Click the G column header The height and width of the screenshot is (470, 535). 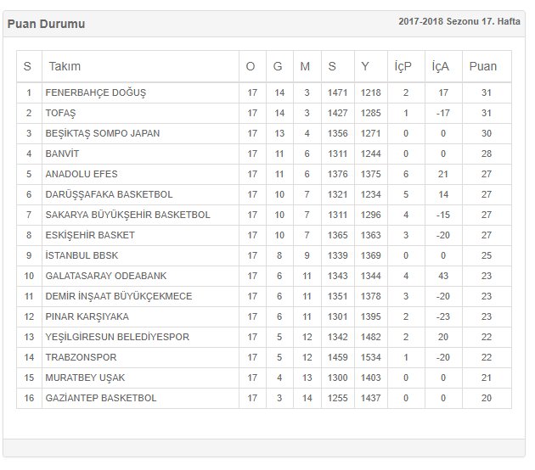tap(278, 66)
